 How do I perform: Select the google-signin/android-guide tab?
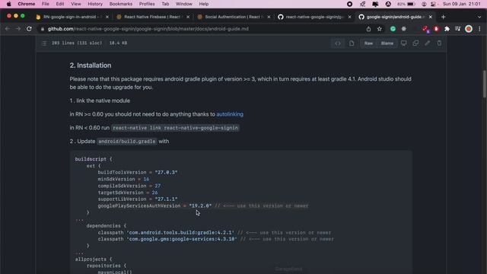[x=394, y=17]
